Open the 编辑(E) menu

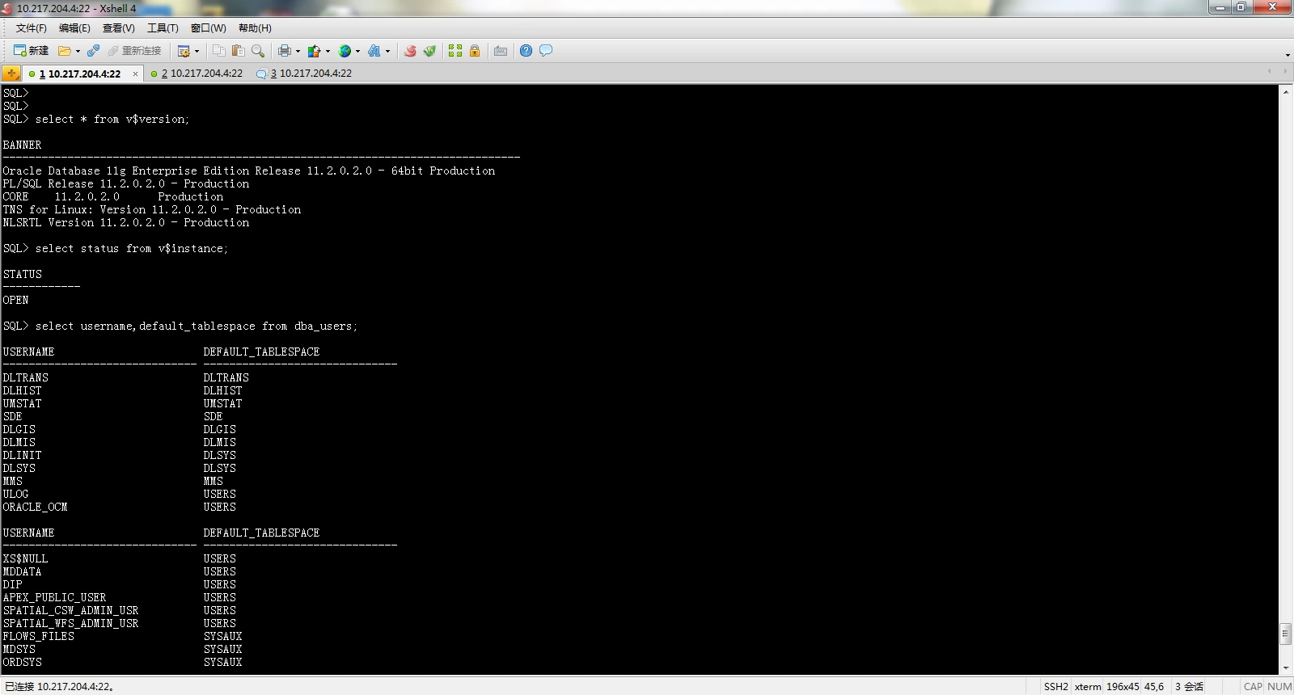[x=74, y=28]
